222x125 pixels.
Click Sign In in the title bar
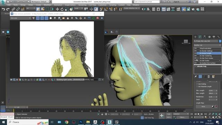click(176, 2)
